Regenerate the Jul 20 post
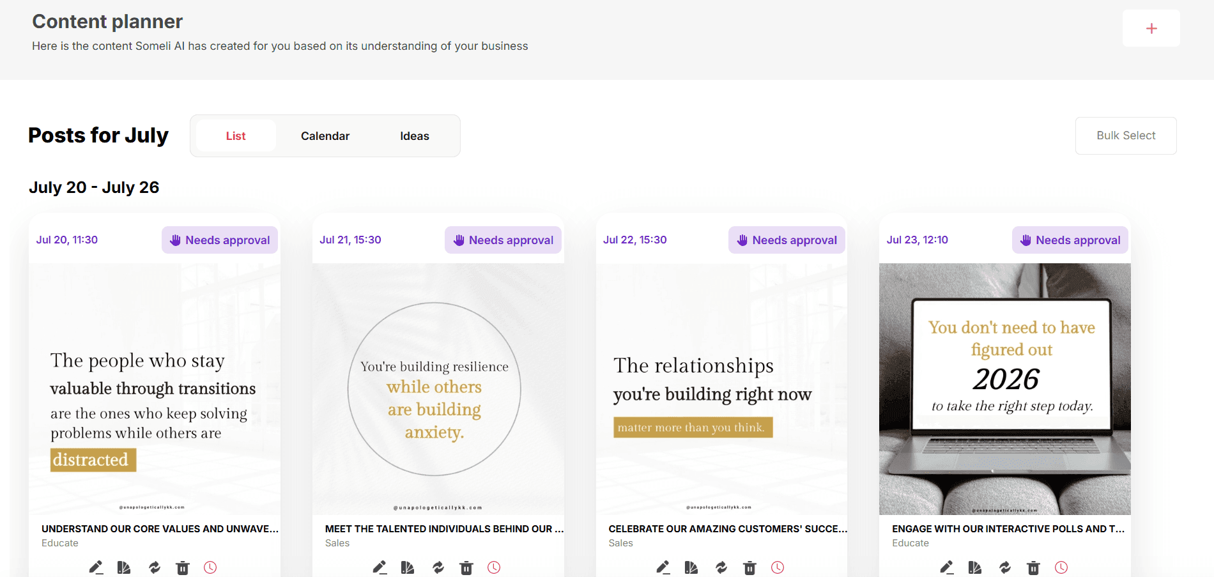Viewport: 1214px width, 577px height. (x=155, y=567)
